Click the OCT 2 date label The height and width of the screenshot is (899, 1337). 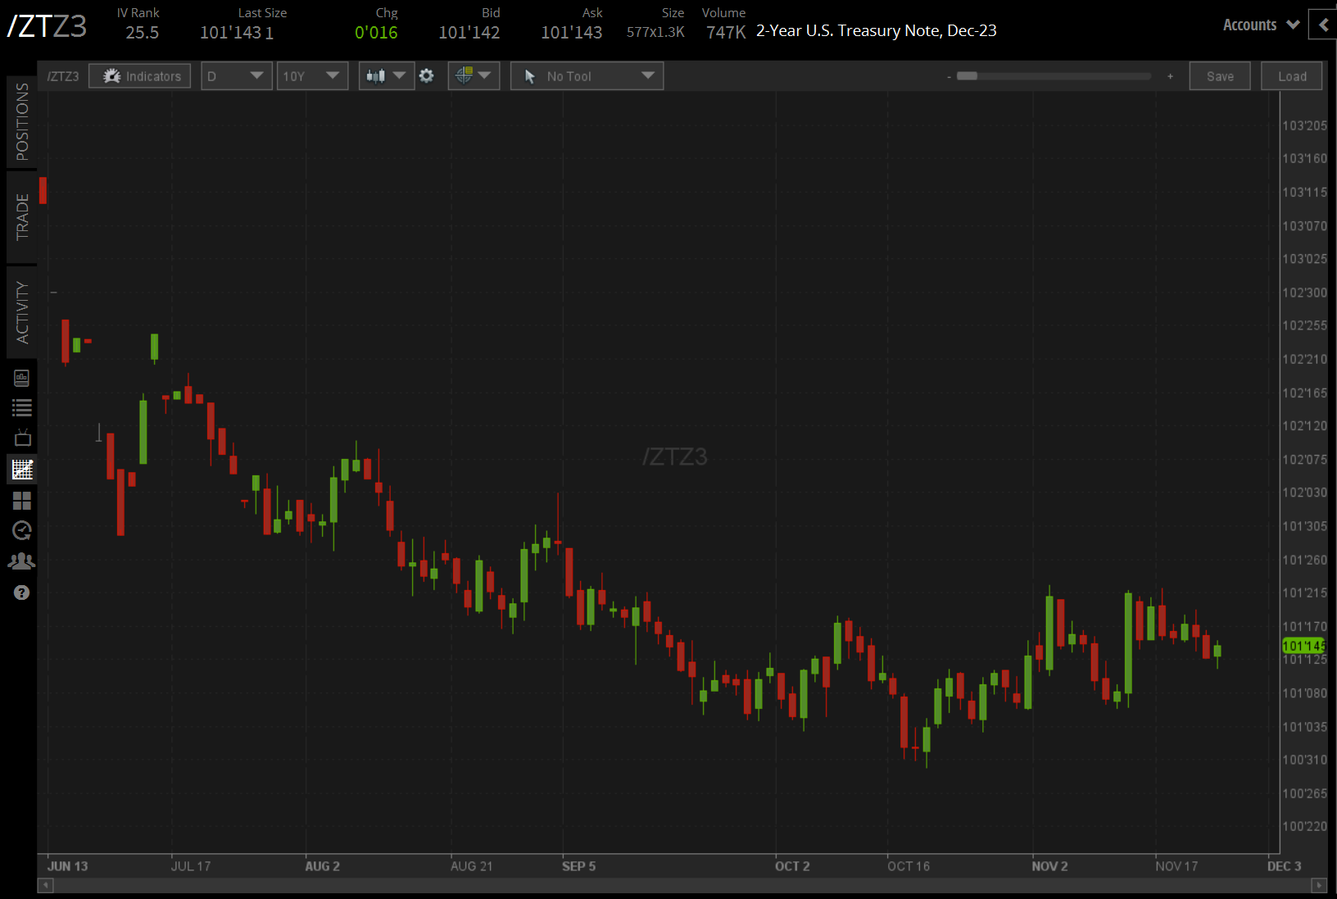(792, 866)
